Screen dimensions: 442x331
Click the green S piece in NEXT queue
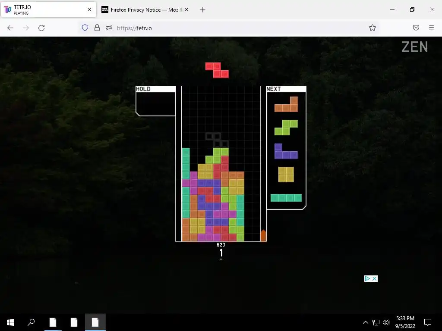pyautogui.click(x=286, y=128)
